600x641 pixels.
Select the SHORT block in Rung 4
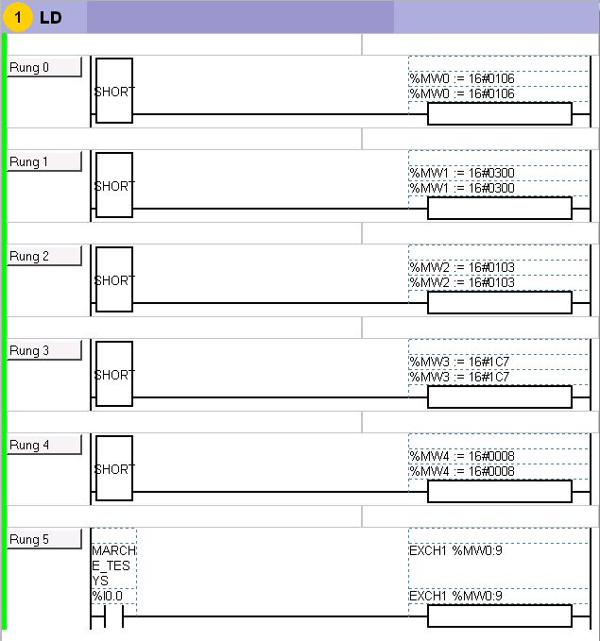[114, 468]
